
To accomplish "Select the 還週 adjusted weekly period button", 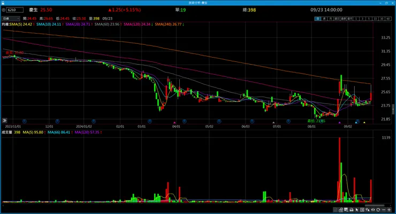I will [343, 19].
